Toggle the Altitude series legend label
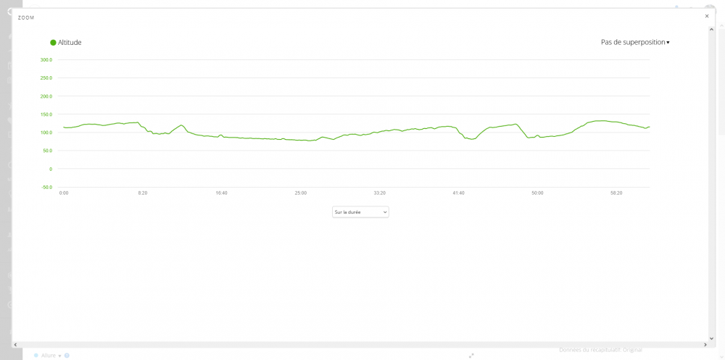 tap(70, 43)
